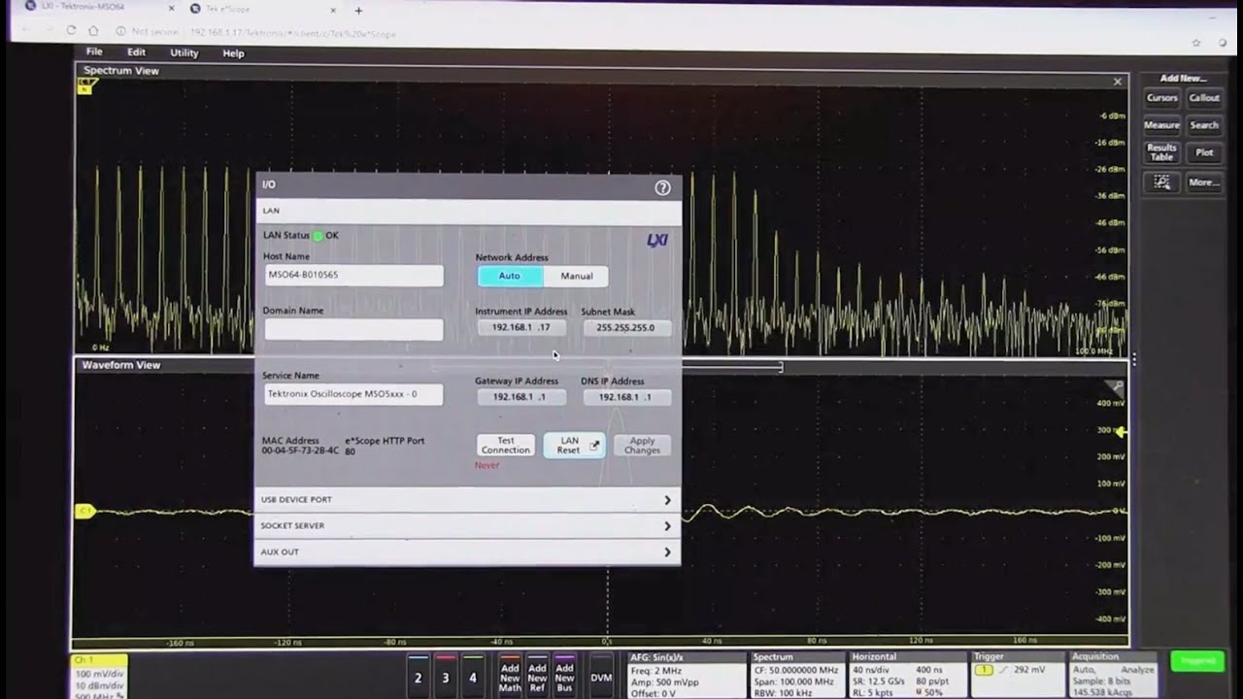Click the LXI logo in the LAN panel

[x=657, y=240]
